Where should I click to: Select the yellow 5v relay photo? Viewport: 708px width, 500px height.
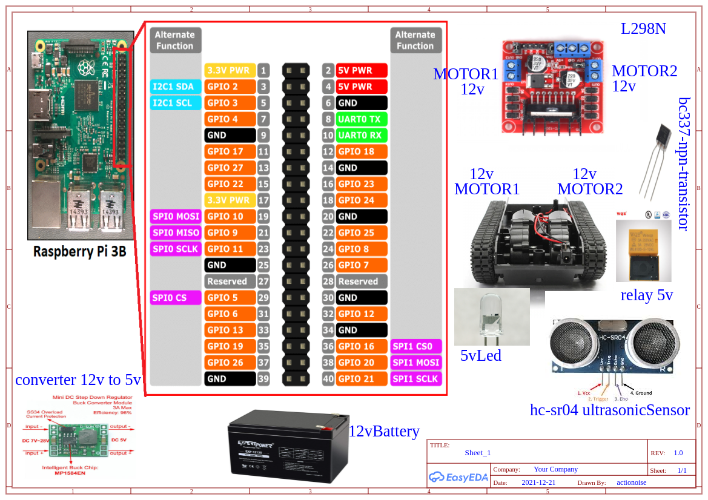pyautogui.click(x=643, y=251)
